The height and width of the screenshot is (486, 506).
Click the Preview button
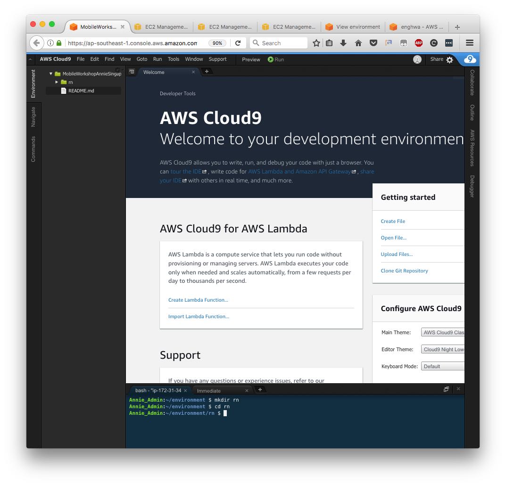(x=251, y=59)
